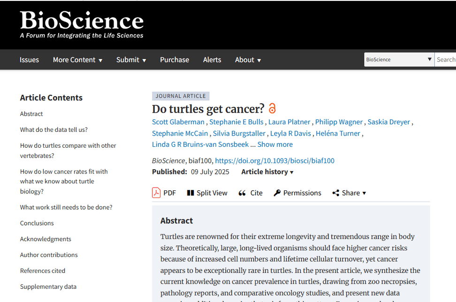
Task: Show more authors in the list
Action: [x=275, y=144]
